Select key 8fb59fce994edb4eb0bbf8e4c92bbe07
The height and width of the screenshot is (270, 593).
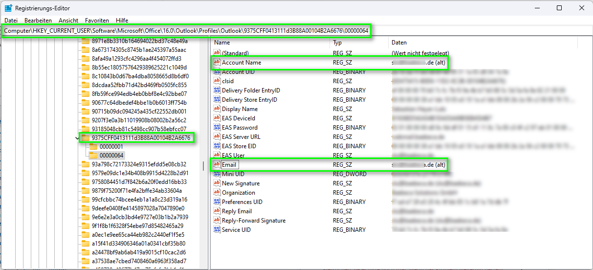[139, 94]
